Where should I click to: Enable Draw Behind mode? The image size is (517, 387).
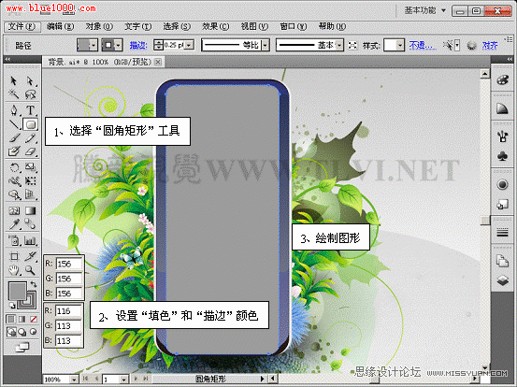point(22,332)
